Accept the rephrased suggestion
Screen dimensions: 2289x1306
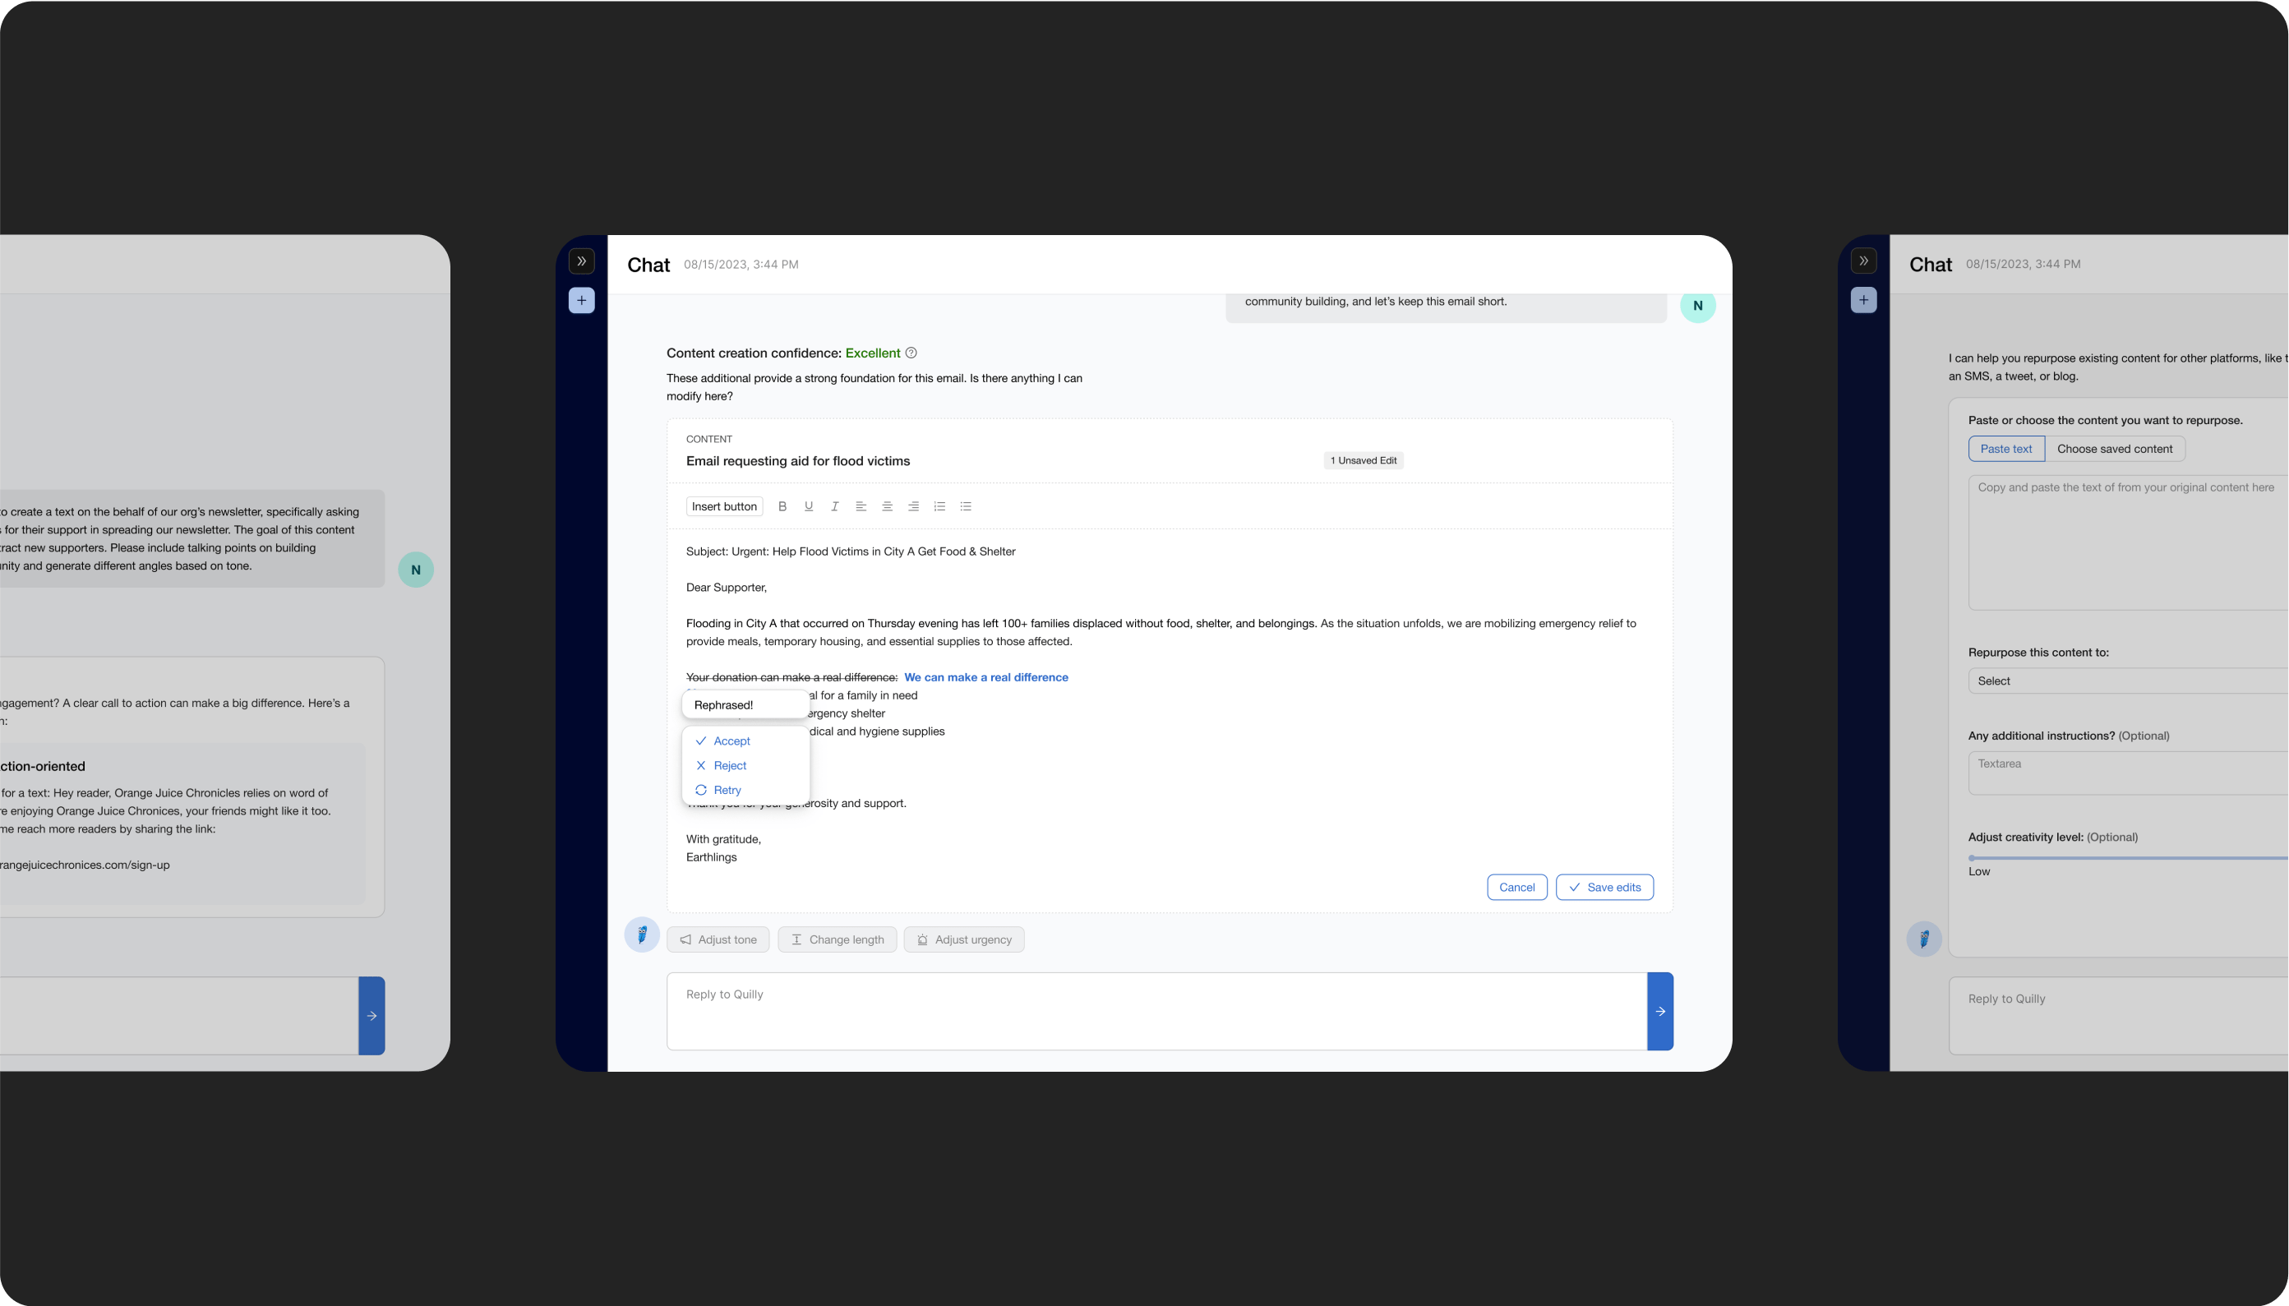(x=731, y=741)
